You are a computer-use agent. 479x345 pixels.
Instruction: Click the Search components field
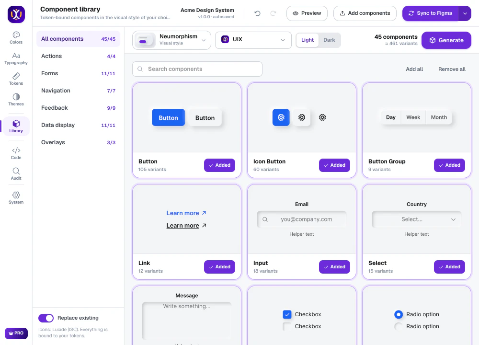pyautogui.click(x=197, y=69)
